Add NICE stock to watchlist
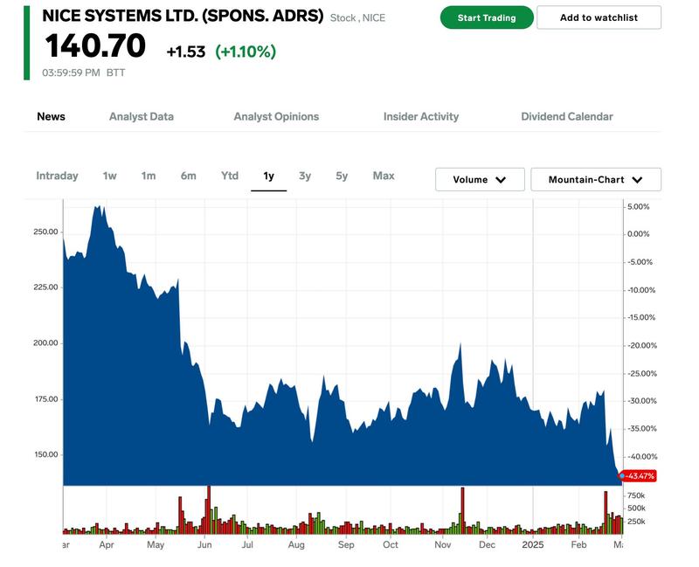 coord(599,17)
